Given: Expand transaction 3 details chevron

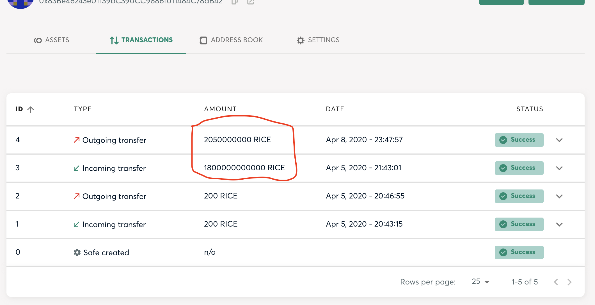Looking at the screenshot, I should coord(559,168).
